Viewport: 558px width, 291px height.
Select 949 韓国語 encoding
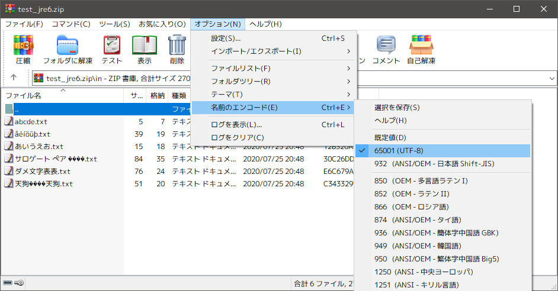(442, 246)
